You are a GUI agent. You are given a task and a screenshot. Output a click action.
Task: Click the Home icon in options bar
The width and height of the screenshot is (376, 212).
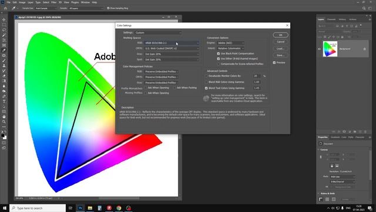[5, 8]
